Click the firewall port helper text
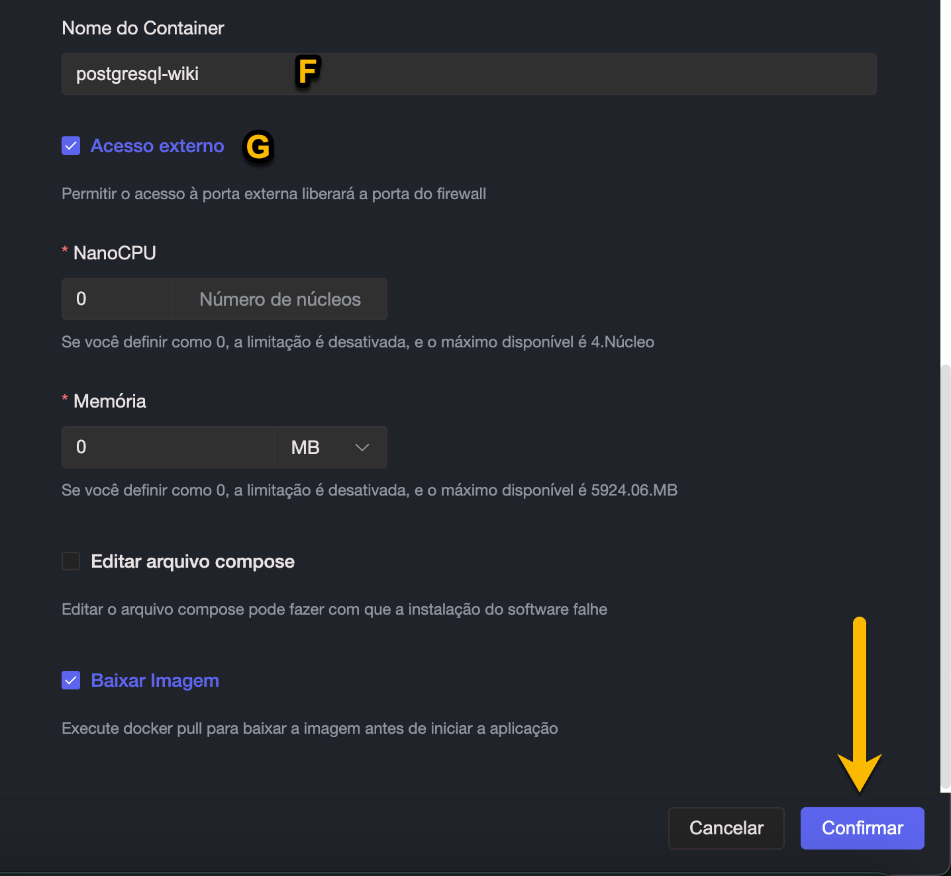 point(274,194)
